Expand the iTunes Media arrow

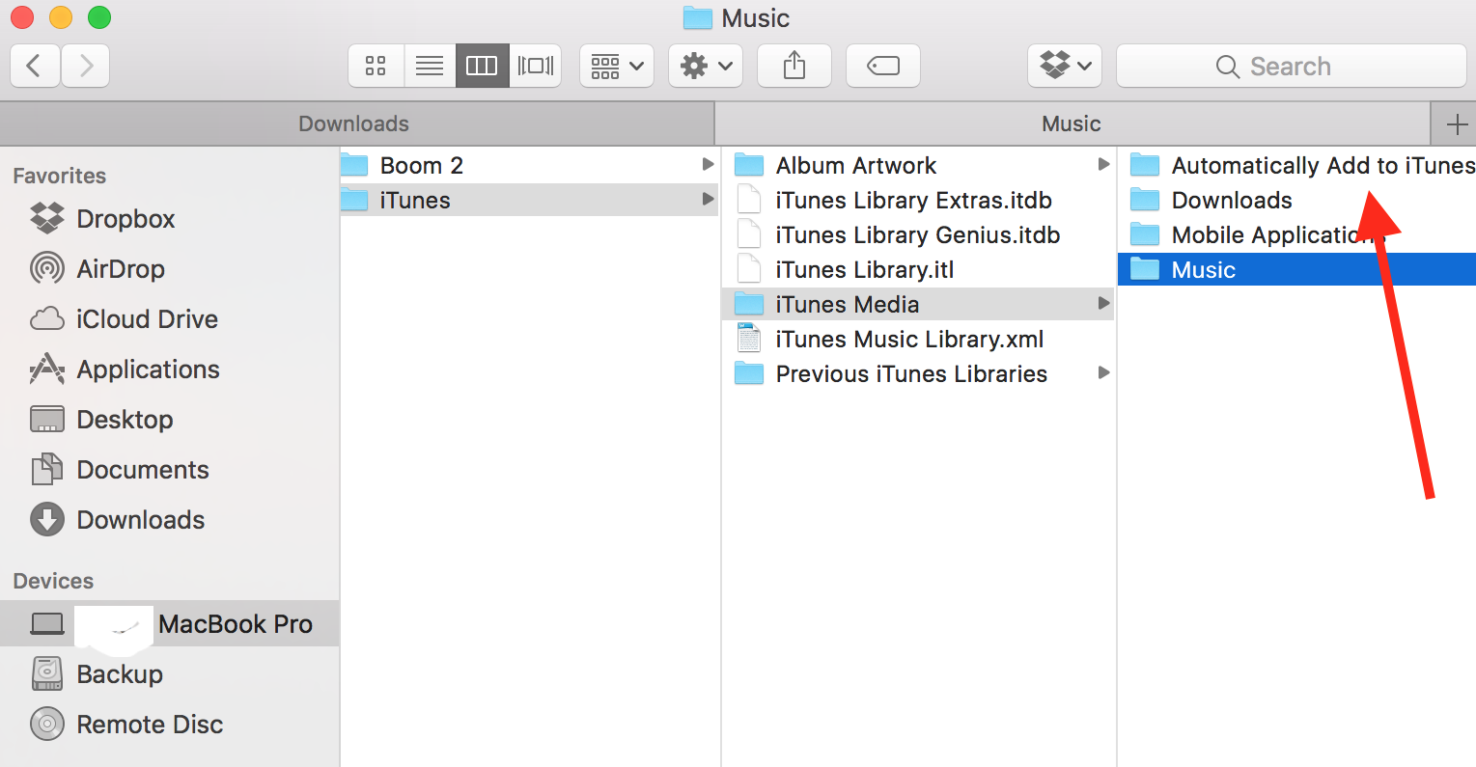pos(1103,304)
